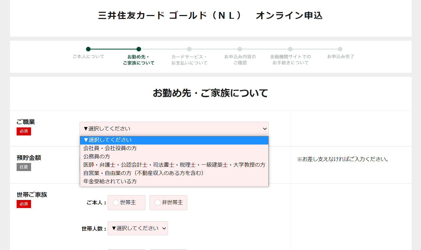This screenshot has width=421, height=250.
Task: Choose 公務員の方 option
Action: pos(174,157)
